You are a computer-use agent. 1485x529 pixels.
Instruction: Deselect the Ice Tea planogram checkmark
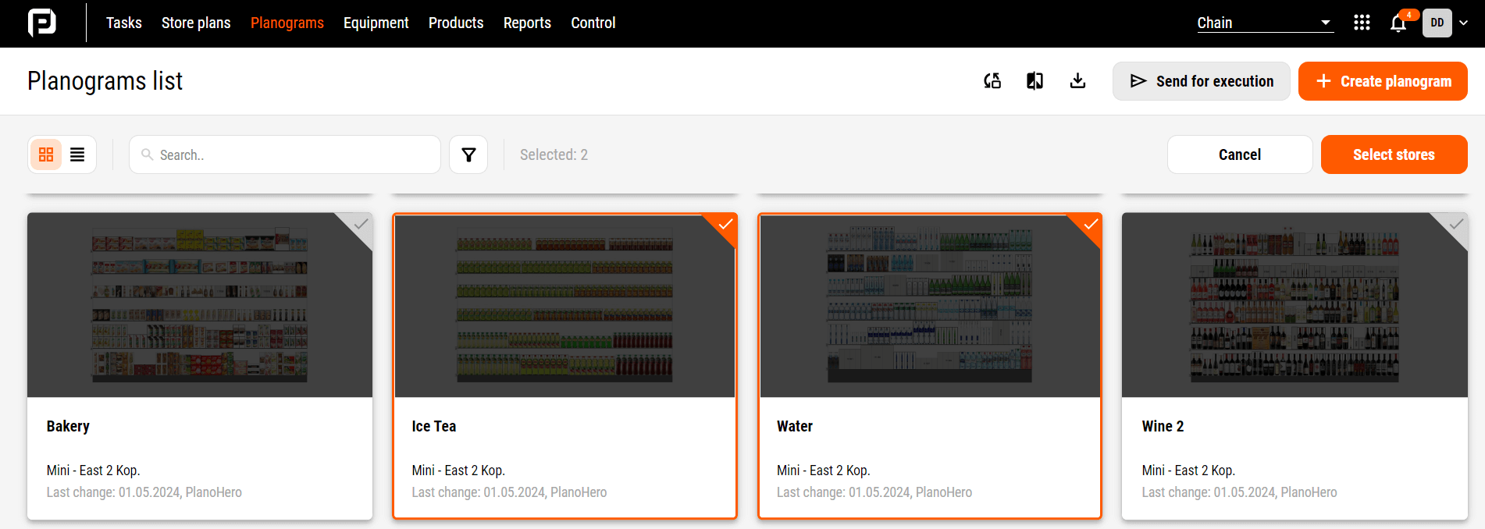[x=725, y=225]
